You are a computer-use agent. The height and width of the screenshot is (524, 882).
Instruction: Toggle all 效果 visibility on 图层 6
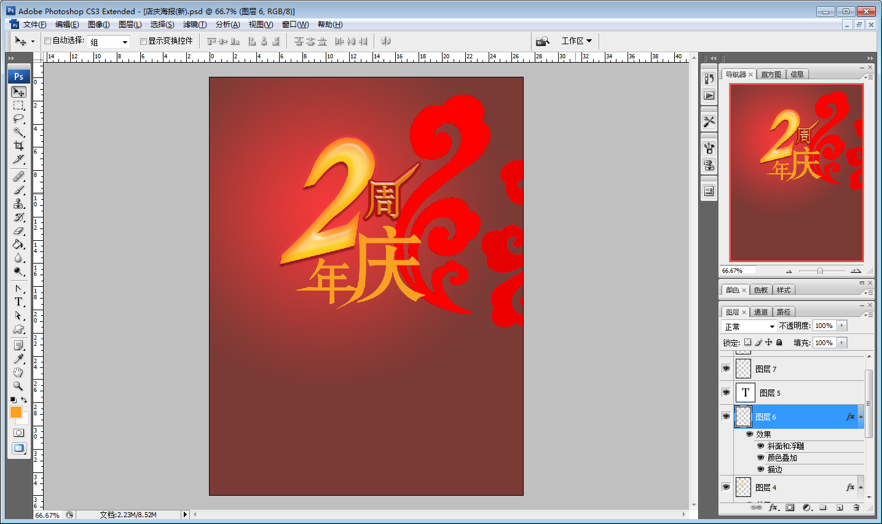click(x=749, y=434)
